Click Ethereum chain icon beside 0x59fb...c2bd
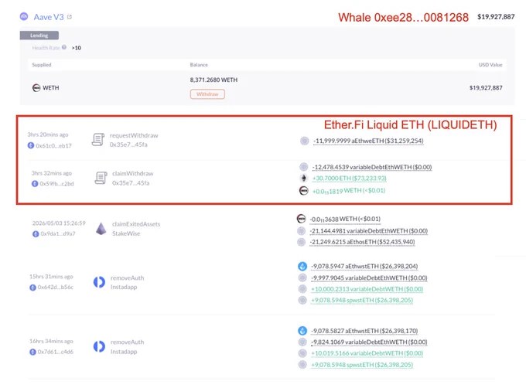This screenshot has width=526, height=388. coord(35,184)
